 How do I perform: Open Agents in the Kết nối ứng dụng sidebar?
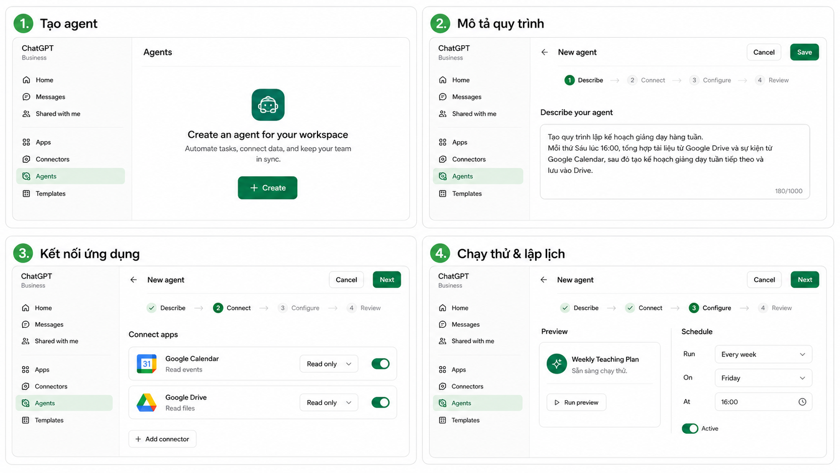tap(64, 403)
